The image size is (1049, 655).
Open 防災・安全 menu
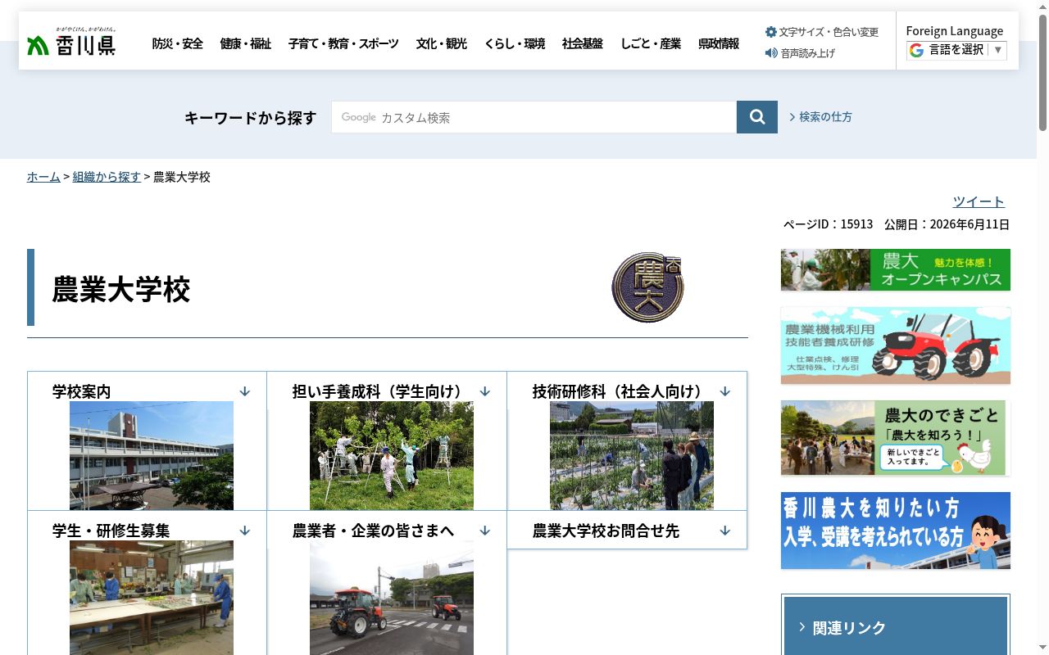click(177, 43)
